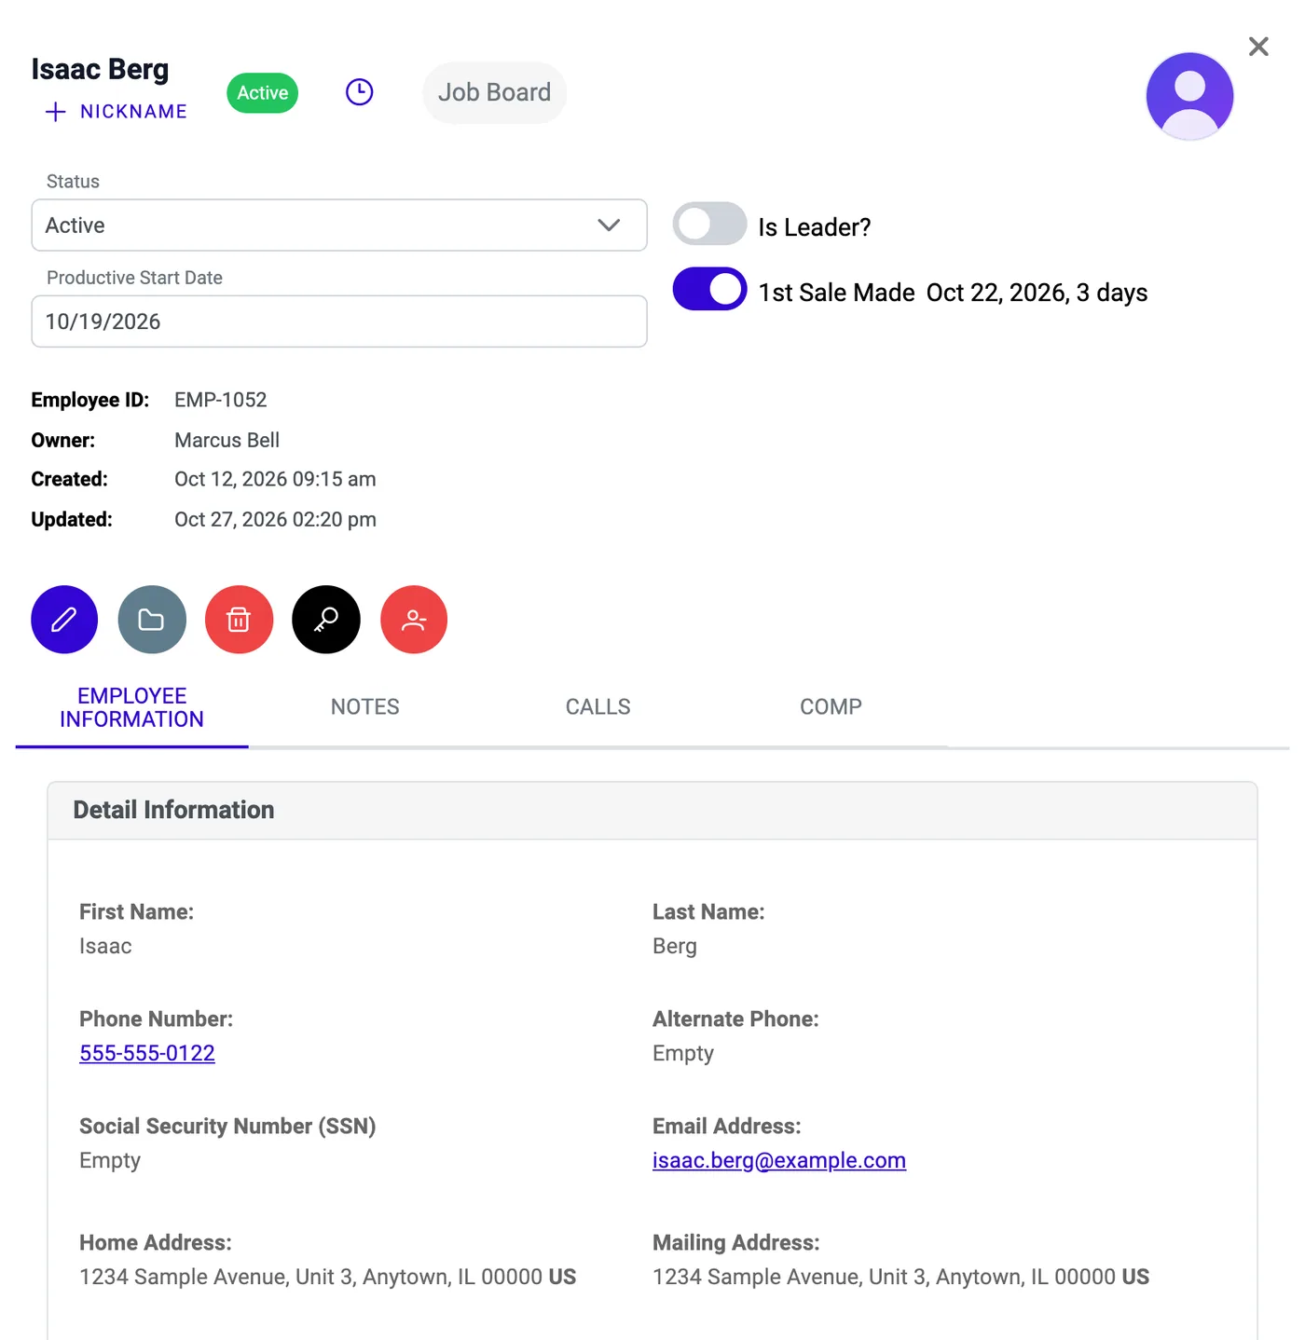Open the Calls tab
The height and width of the screenshot is (1340, 1305).
click(598, 707)
